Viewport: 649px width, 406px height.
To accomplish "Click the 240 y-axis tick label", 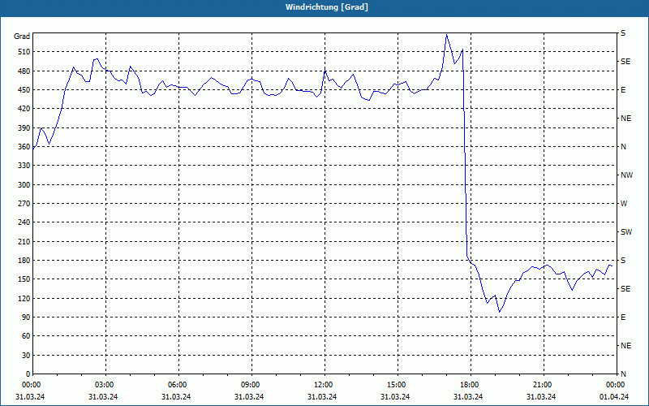I will click(24, 222).
